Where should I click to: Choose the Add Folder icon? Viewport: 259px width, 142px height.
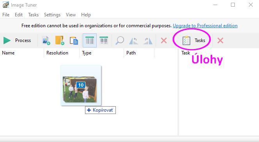pyautogui.click(x=60, y=40)
